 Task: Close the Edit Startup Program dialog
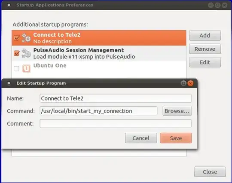pyautogui.click(x=190, y=83)
